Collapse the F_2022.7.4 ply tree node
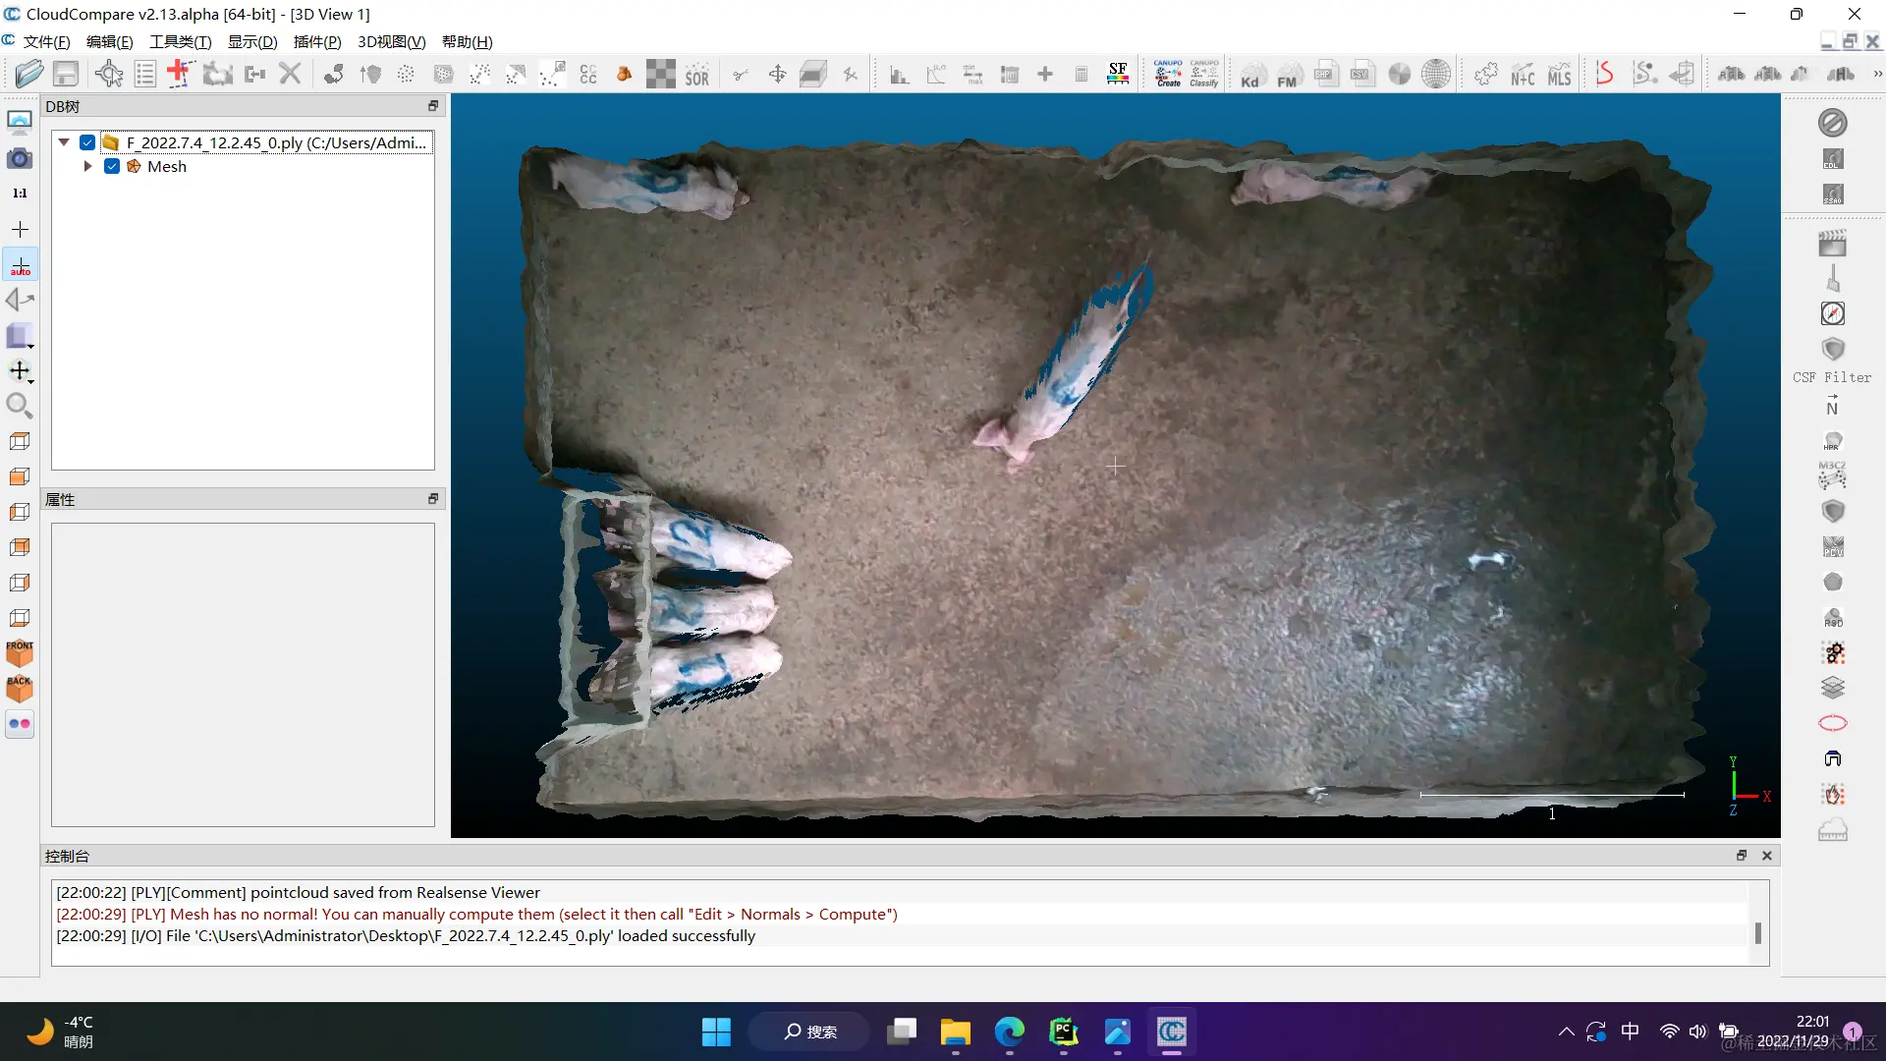 pos(64,142)
